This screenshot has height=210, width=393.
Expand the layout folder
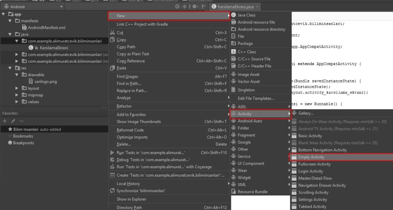tap(17, 88)
